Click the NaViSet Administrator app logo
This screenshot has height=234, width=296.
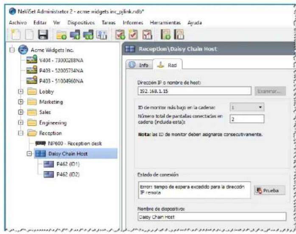[12, 11]
